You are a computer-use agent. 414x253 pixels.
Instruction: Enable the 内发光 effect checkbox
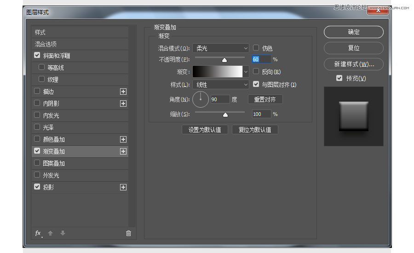37,115
